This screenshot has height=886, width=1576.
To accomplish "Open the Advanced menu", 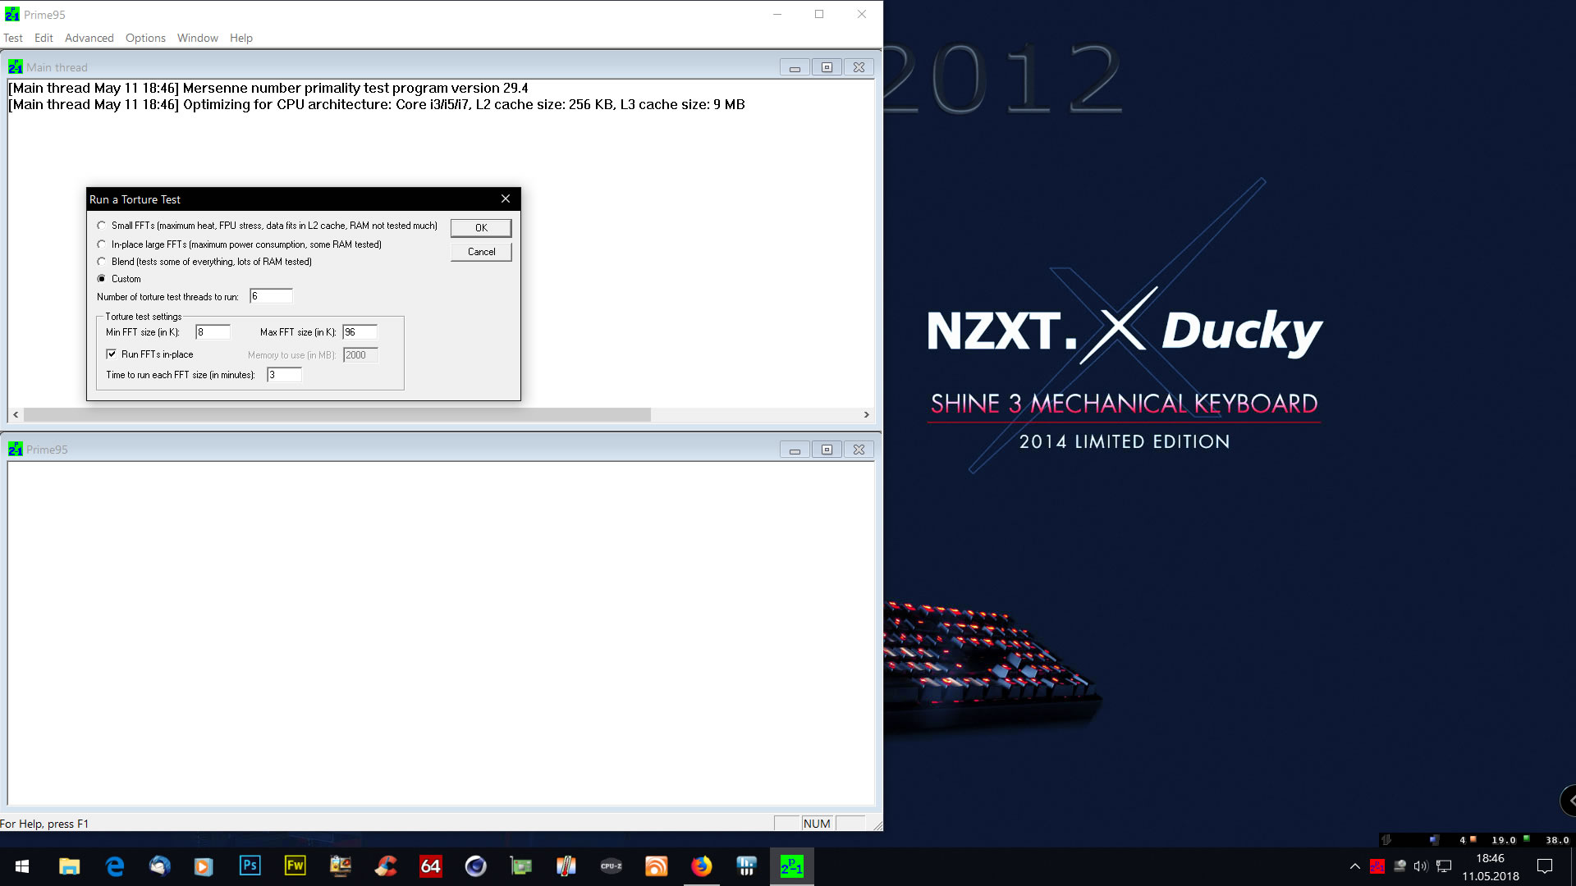I will 89,38.
